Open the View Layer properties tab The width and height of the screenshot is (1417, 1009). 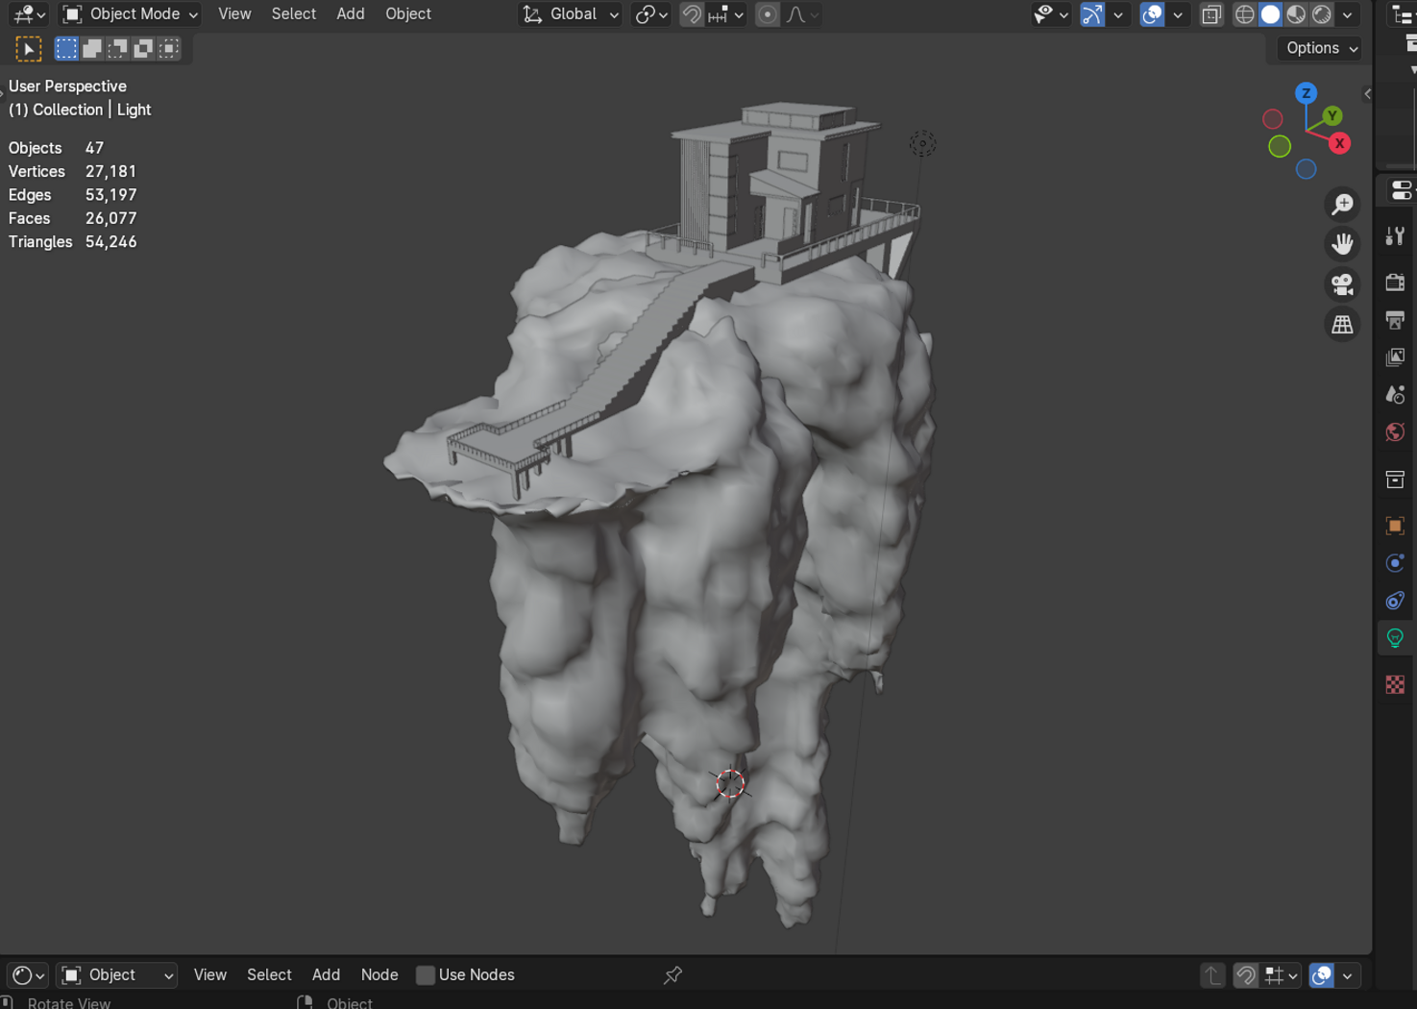click(1395, 357)
